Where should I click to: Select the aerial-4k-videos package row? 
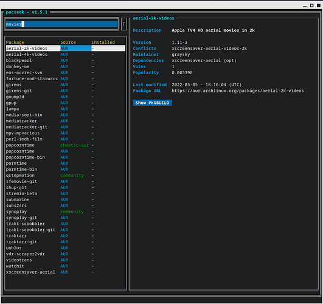[x=65, y=54]
